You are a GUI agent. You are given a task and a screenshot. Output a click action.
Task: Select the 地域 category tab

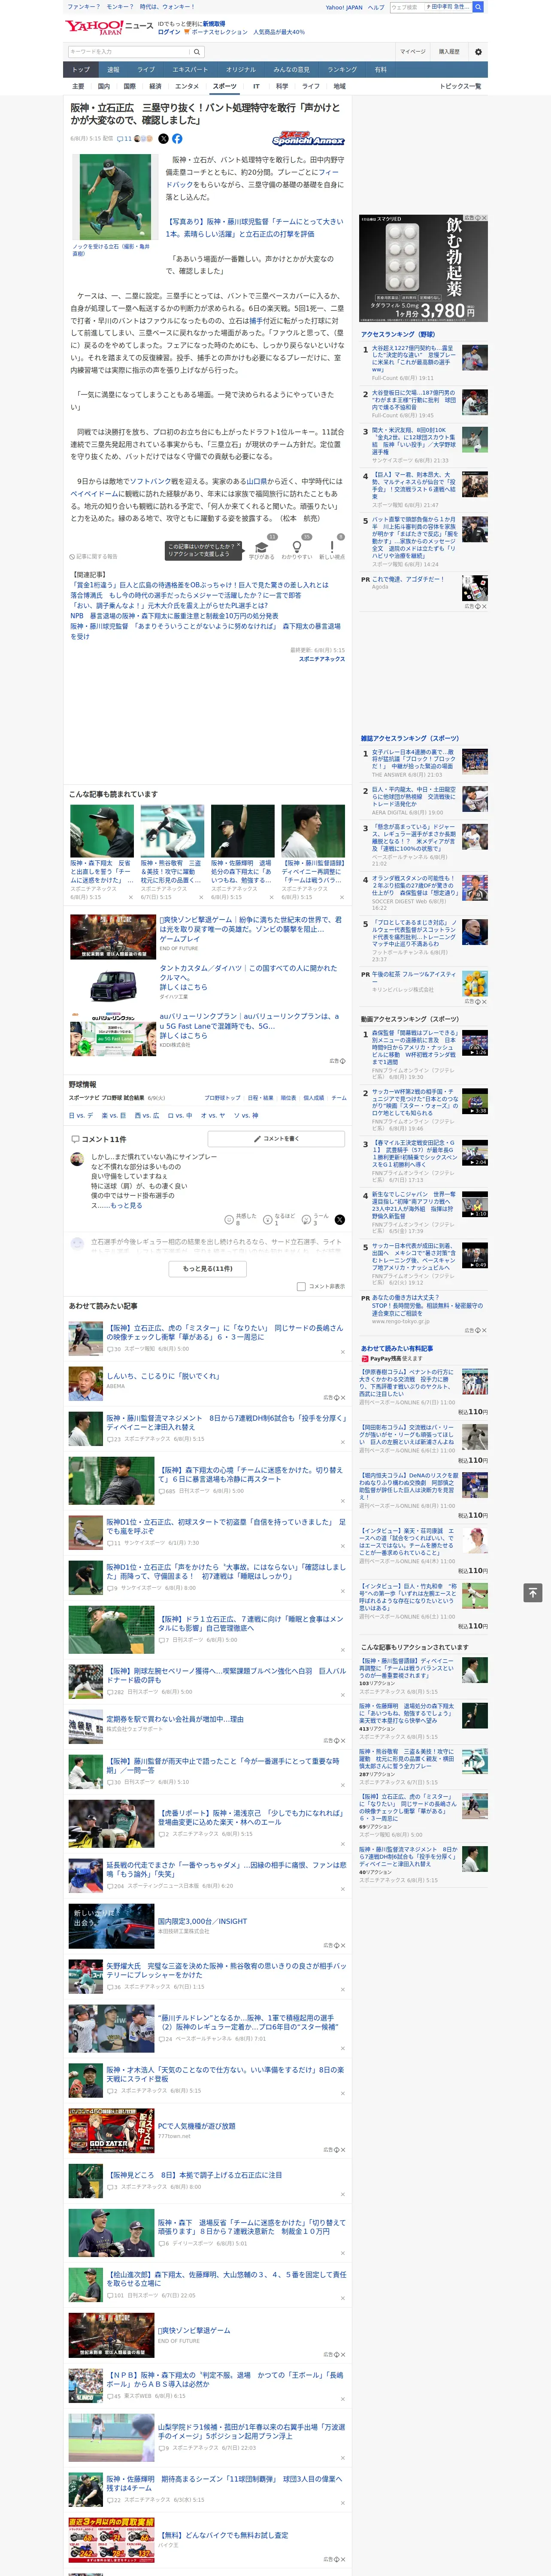339,87
